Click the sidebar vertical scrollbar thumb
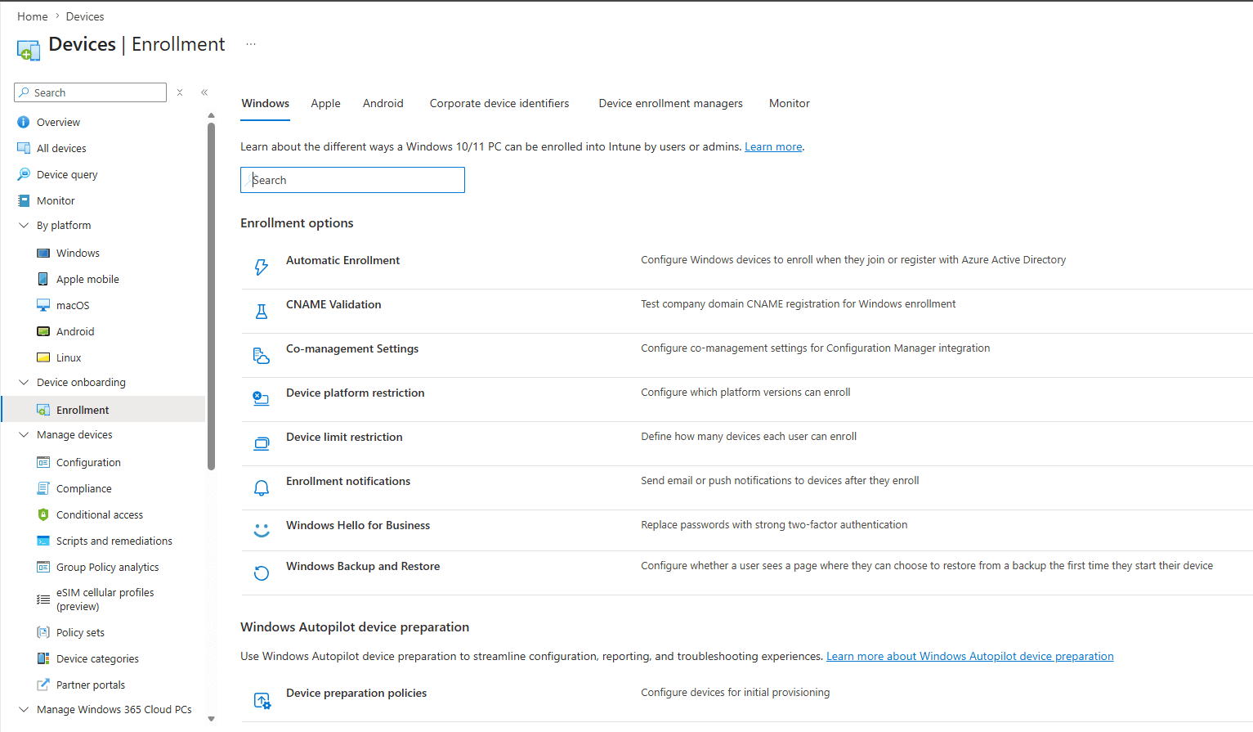Screen dimensions: 1253x732 point(211,296)
